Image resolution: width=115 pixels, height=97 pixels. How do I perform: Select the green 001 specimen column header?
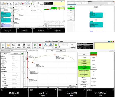click(x=94, y=53)
